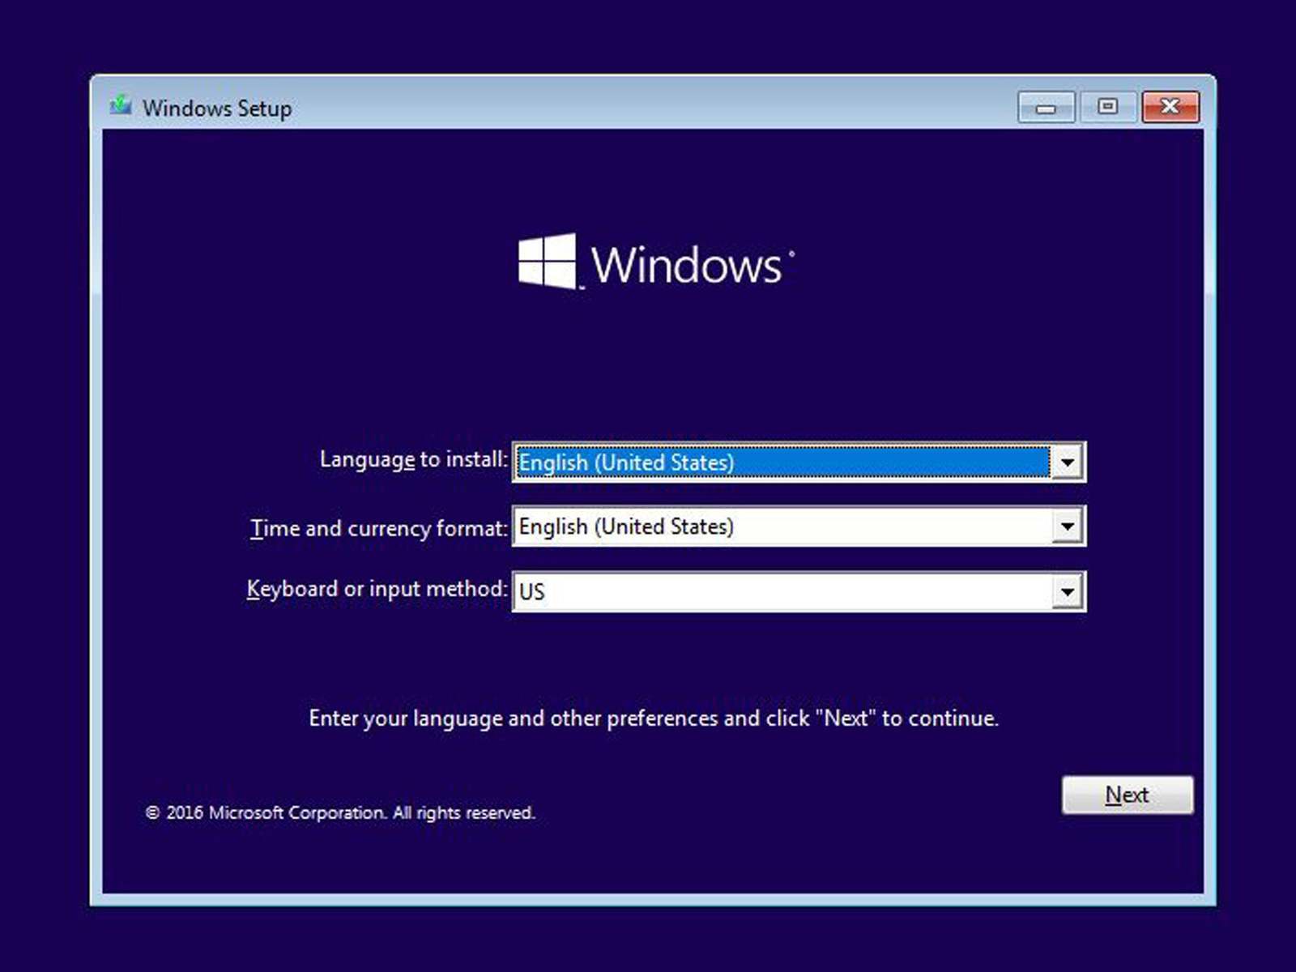Select the highlighted Language to install field
Image resolution: width=1296 pixels, height=972 pixels.
[799, 463]
